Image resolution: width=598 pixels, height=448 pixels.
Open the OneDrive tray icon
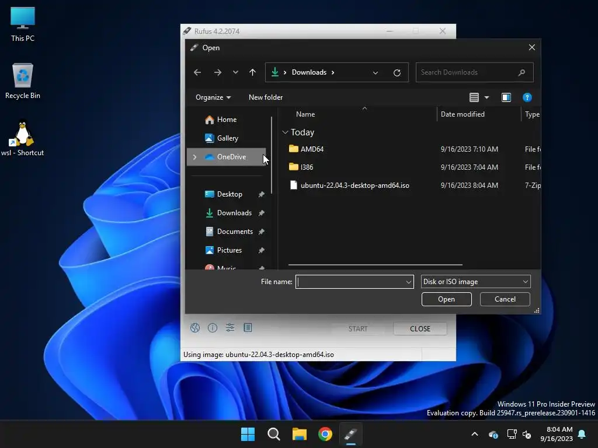[493, 434]
